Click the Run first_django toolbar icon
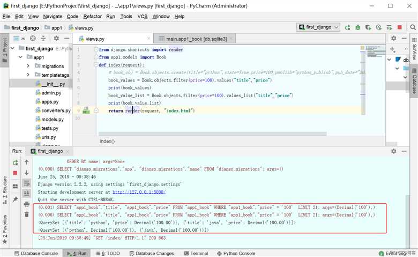The height and width of the screenshot is (257, 418). (x=347, y=27)
